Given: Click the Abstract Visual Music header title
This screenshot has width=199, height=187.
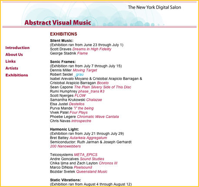Looking at the screenshot, I should coord(58,23).
